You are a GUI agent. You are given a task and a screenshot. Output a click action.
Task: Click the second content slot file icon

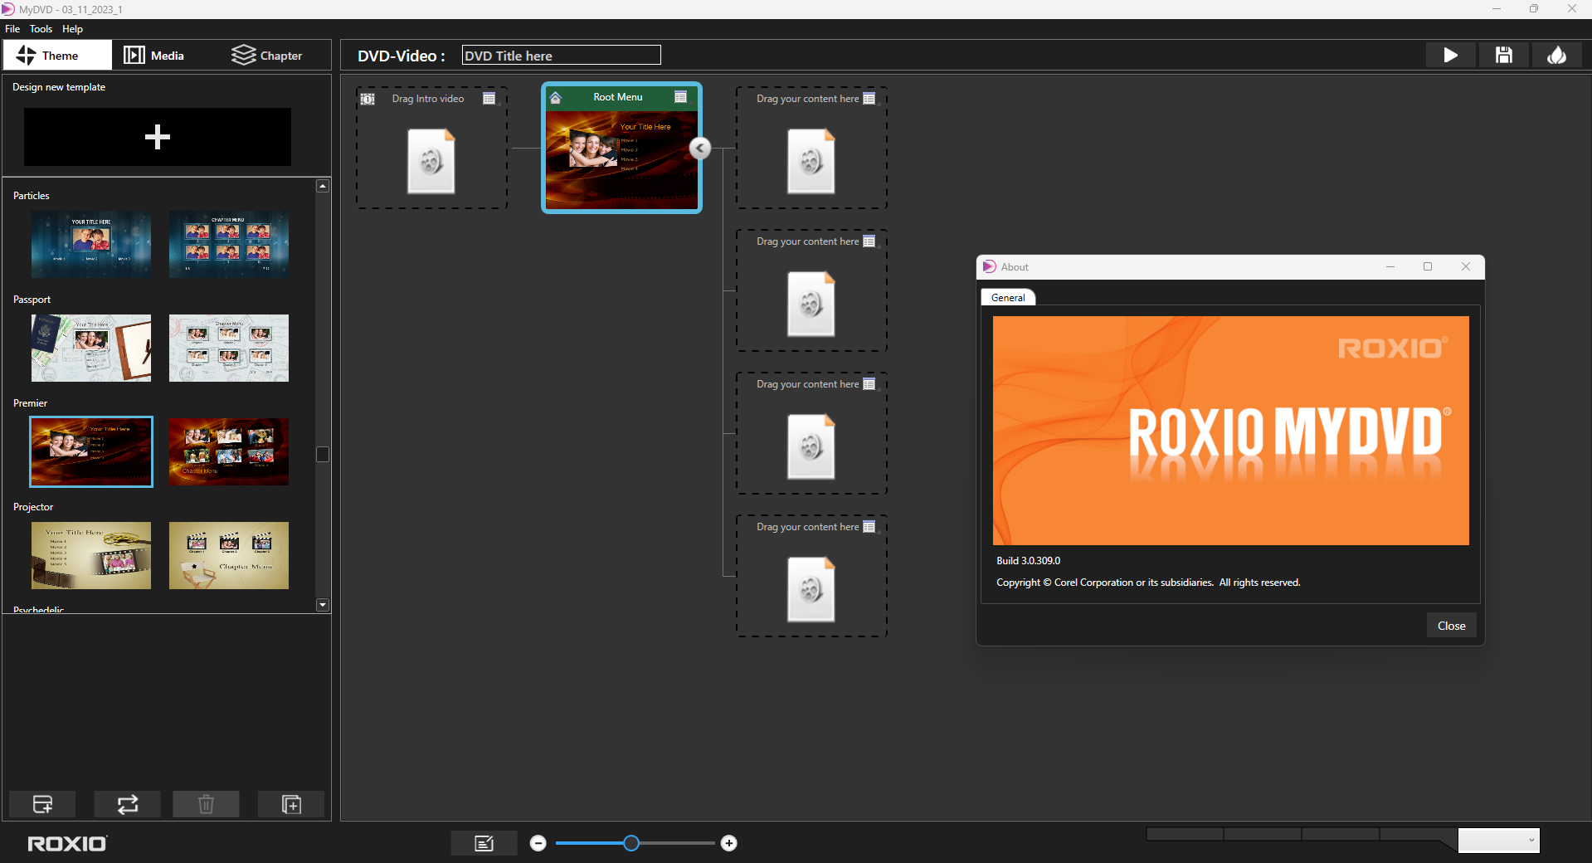(811, 304)
